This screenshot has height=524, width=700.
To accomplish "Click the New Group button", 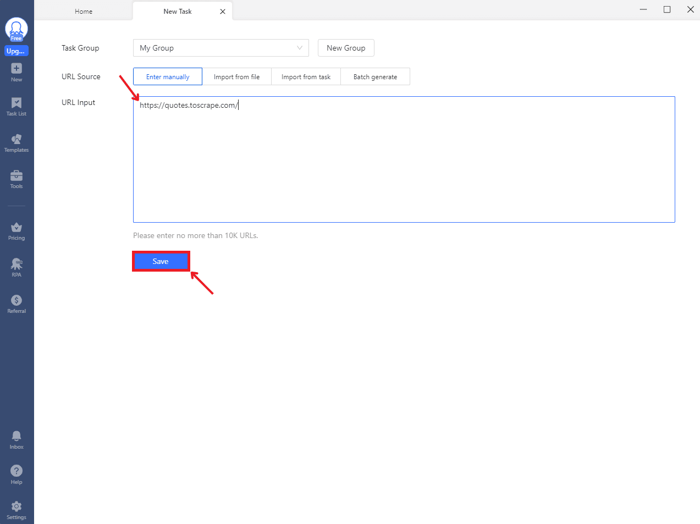I will click(x=346, y=48).
